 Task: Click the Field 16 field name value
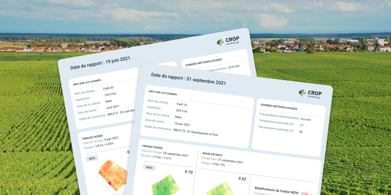[x=182, y=104]
